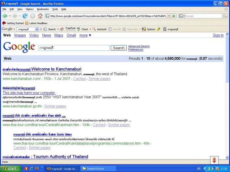The width and height of the screenshot is (230, 172).
Task: Open the Tools menu
Action: (55, 9)
